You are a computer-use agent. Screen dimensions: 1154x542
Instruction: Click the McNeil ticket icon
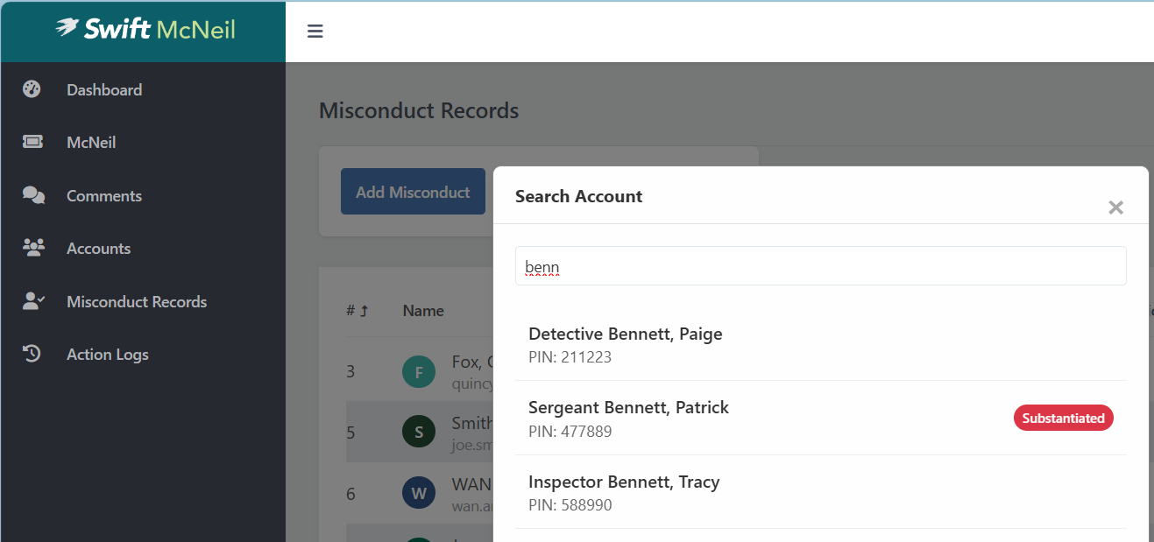click(x=32, y=142)
